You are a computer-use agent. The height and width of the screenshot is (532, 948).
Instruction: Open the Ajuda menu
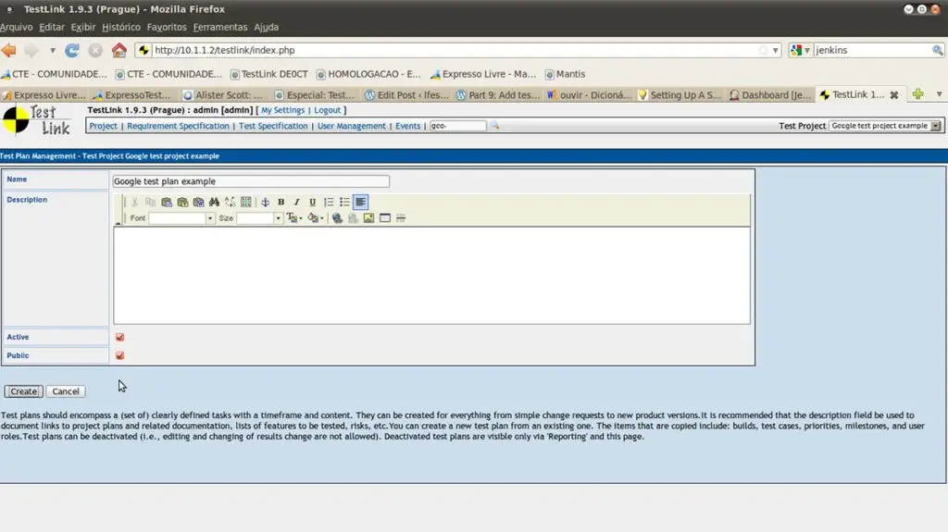[x=266, y=27]
